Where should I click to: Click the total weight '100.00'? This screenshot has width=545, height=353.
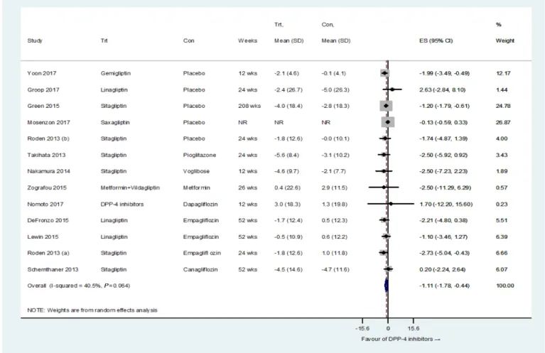pos(505,286)
